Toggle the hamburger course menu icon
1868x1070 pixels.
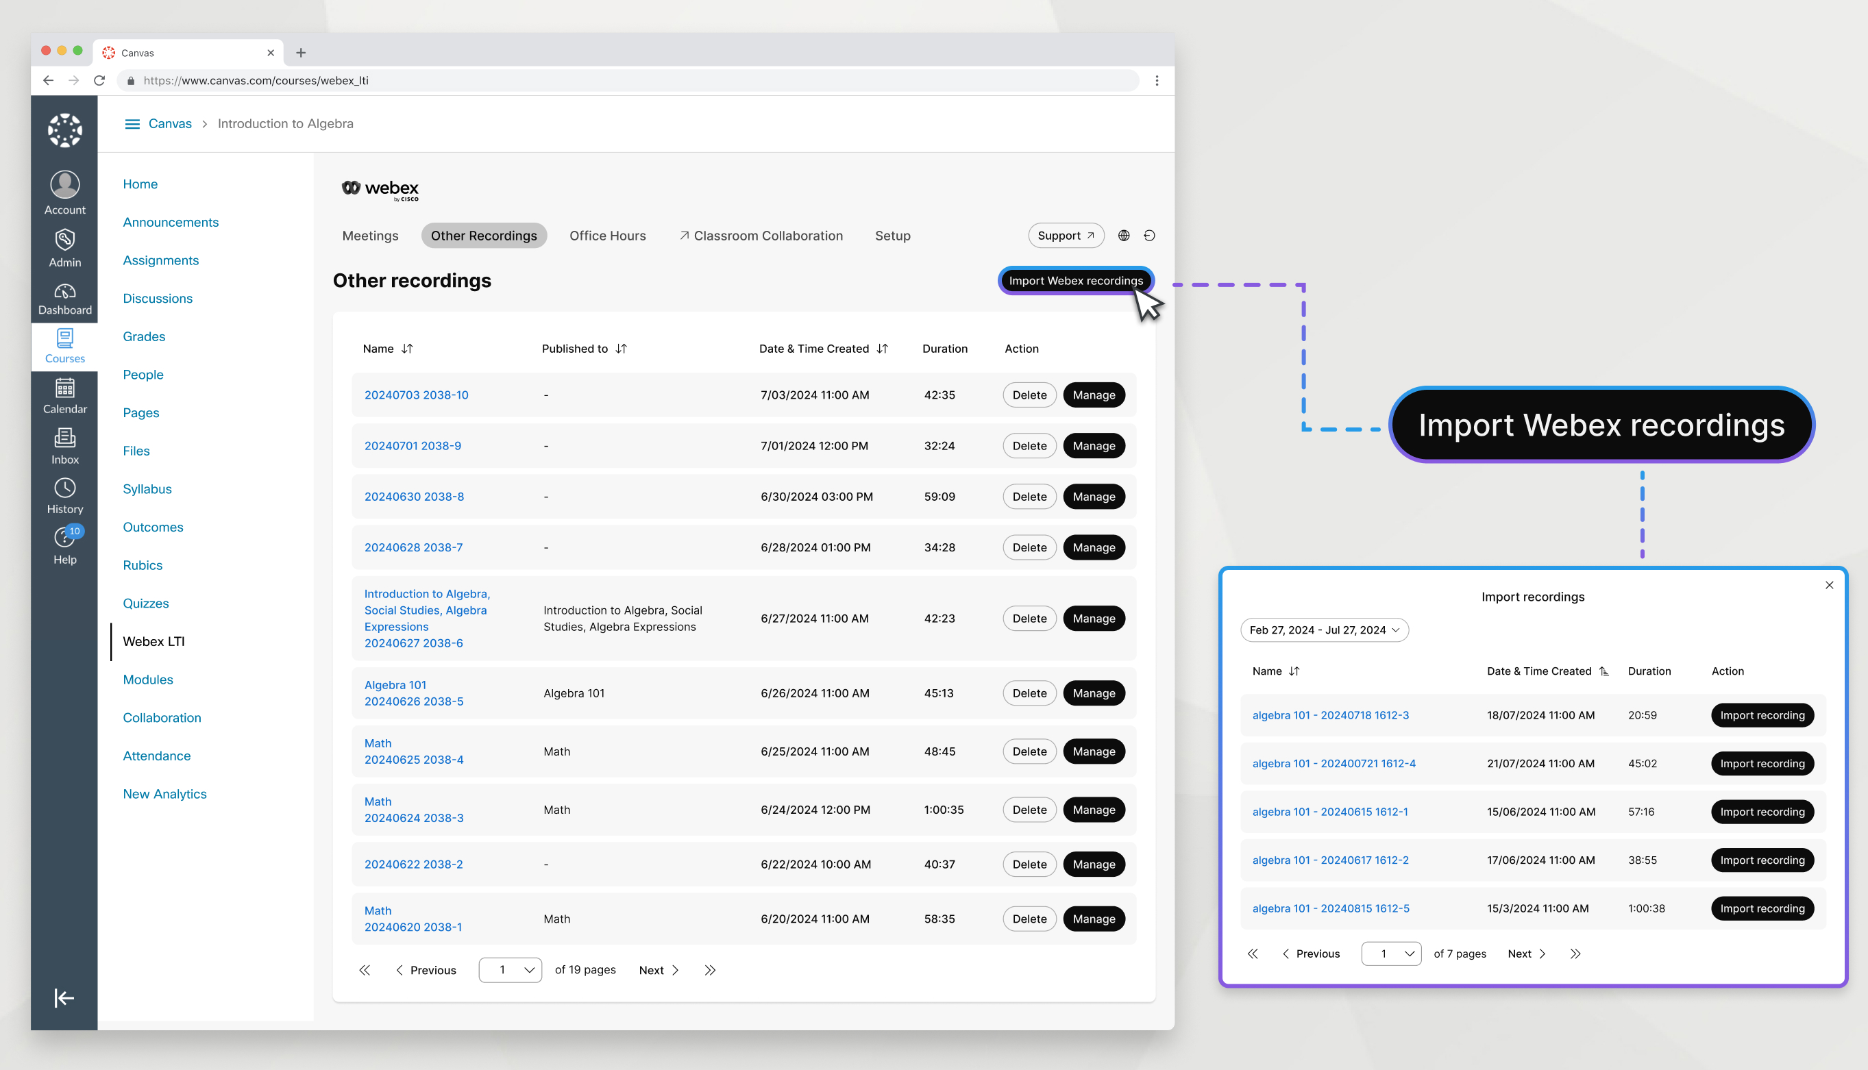(x=132, y=123)
